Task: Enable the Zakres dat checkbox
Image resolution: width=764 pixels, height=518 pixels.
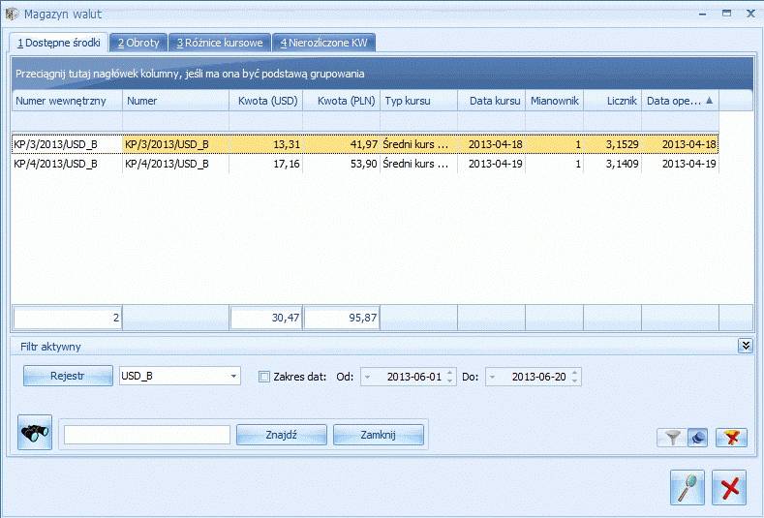Action: [x=264, y=377]
